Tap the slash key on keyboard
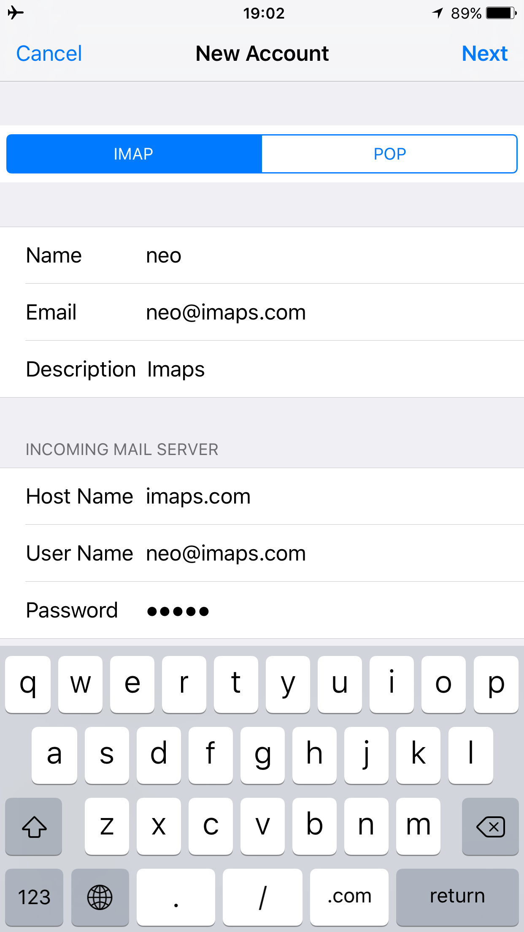 (262, 897)
